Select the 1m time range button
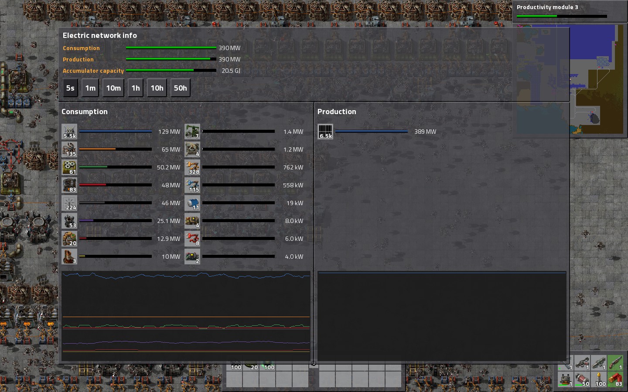Viewport: 628px width, 392px height. pyautogui.click(x=90, y=88)
